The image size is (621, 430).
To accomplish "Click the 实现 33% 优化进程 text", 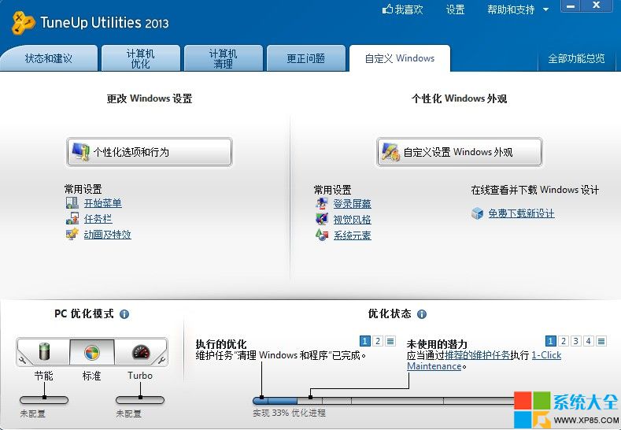I will (289, 413).
